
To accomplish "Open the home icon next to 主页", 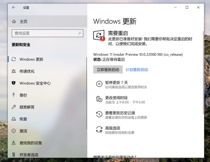I will (x=14, y=22).
